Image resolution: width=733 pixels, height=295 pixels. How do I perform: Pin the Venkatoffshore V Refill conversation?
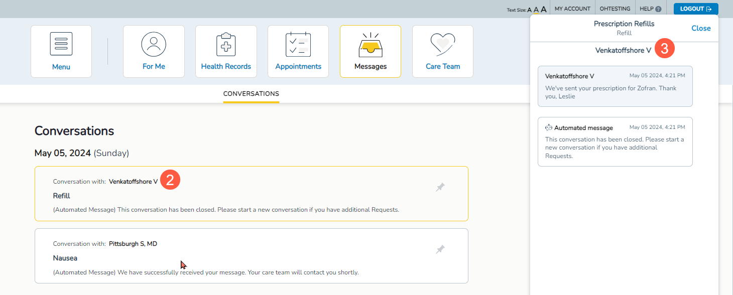(x=440, y=187)
